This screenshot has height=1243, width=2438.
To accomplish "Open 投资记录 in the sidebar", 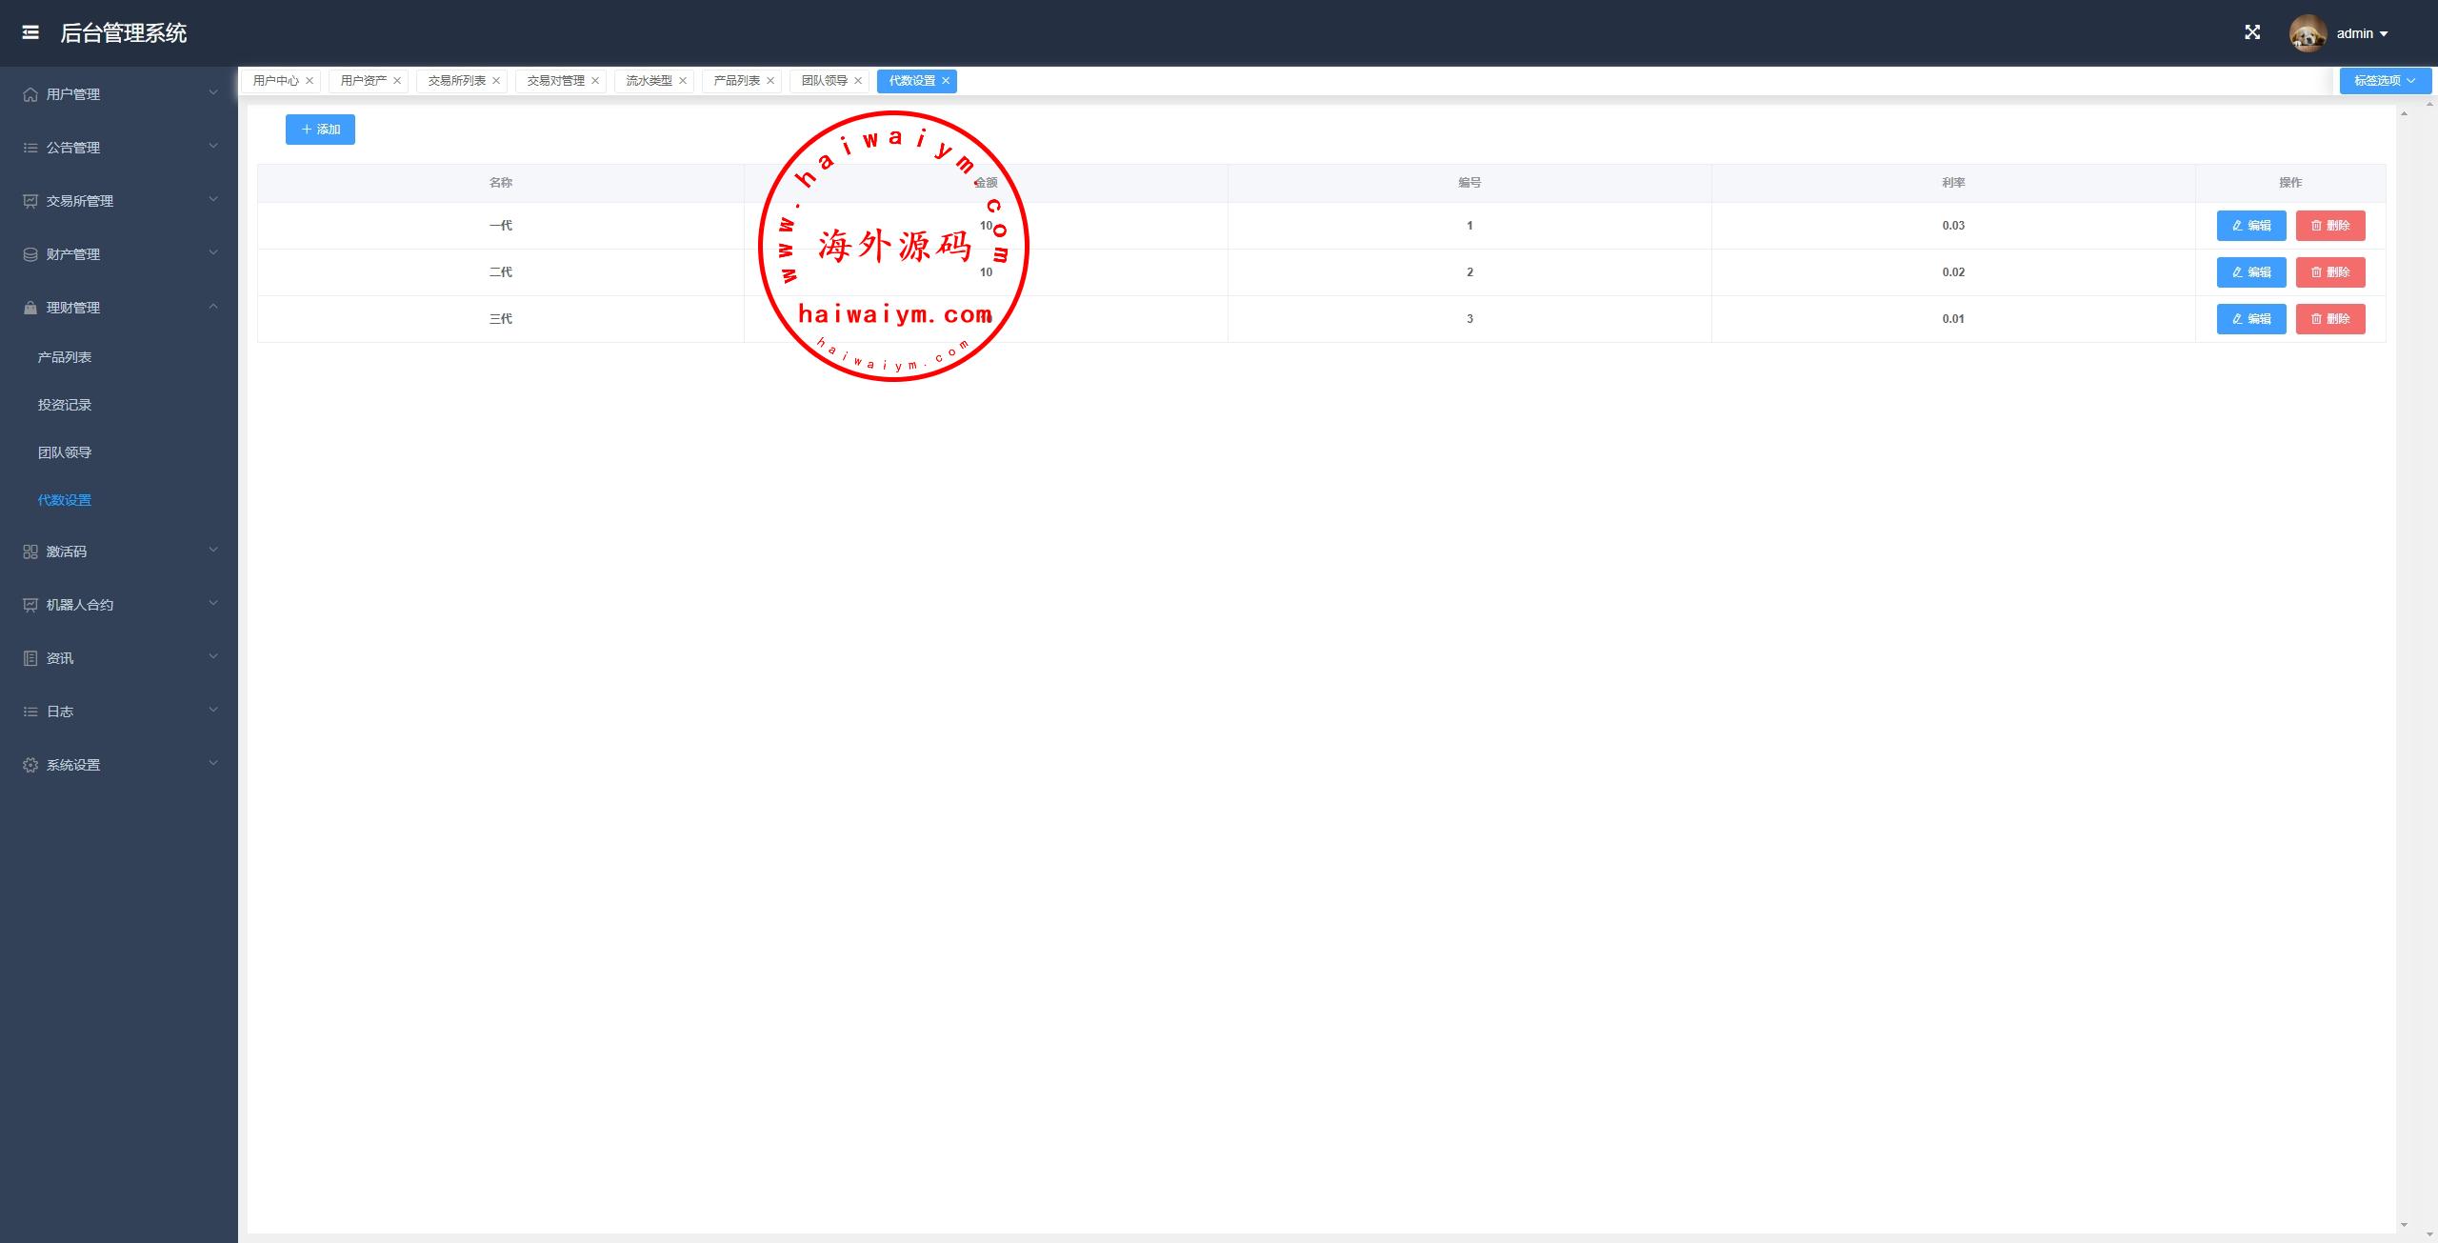I will pos(65,405).
